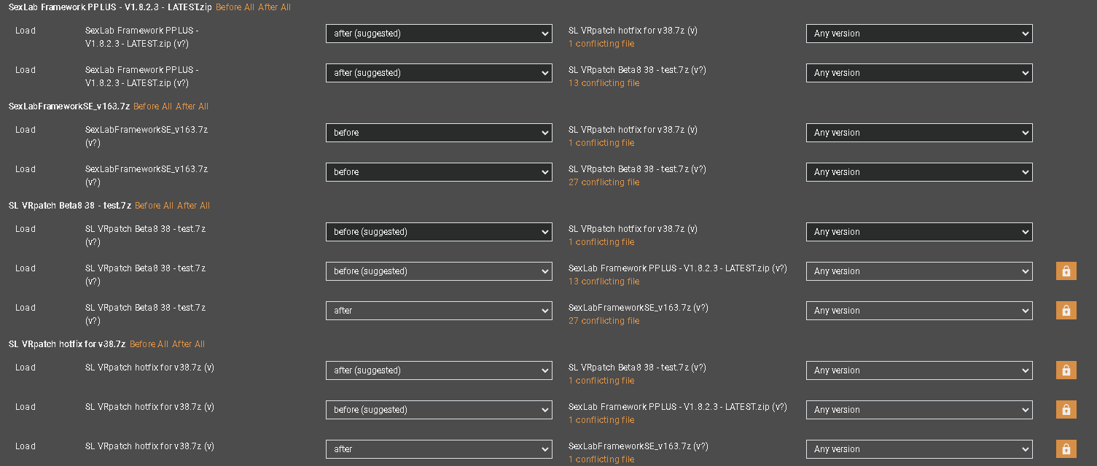Click '13 conflicting files' in VRpatch Beta8 section
The image size is (1097, 466).
[604, 281]
